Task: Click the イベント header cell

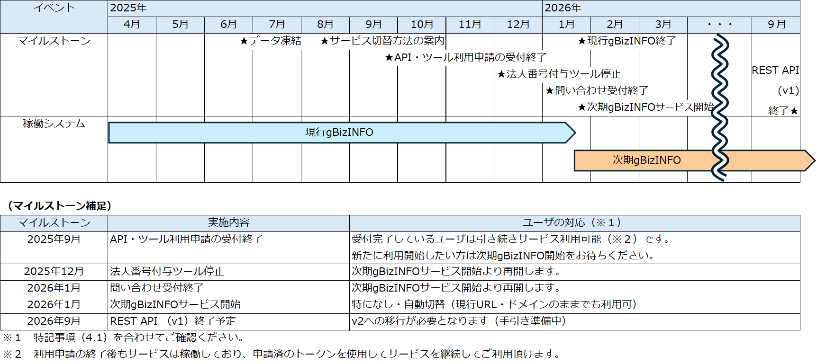Action: (54, 17)
